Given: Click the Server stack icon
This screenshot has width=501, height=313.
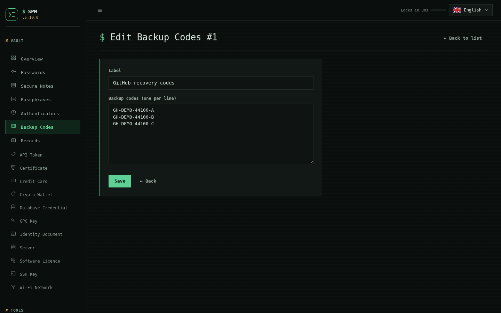Looking at the screenshot, I should [13, 247].
